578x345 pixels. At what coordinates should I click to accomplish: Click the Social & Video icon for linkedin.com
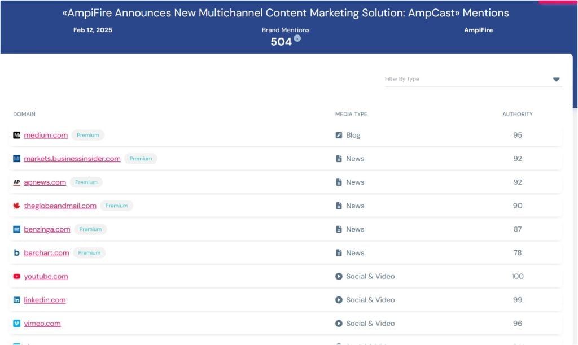339,300
